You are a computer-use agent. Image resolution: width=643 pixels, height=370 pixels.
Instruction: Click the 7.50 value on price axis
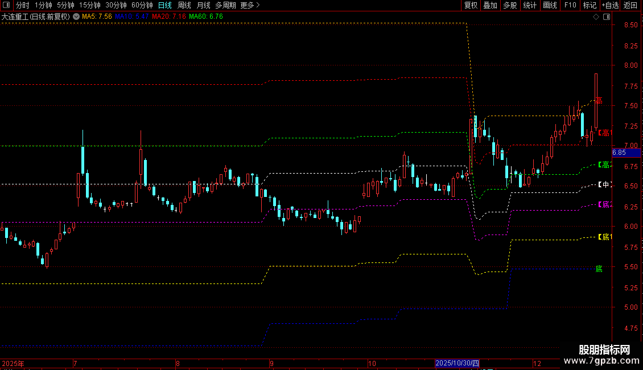630,105
